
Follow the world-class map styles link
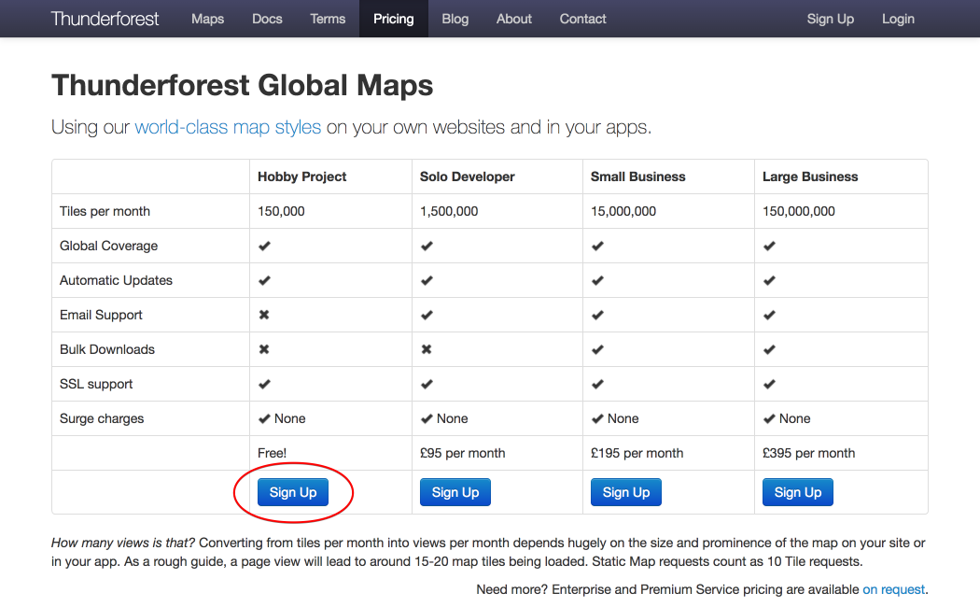pyautogui.click(x=228, y=127)
